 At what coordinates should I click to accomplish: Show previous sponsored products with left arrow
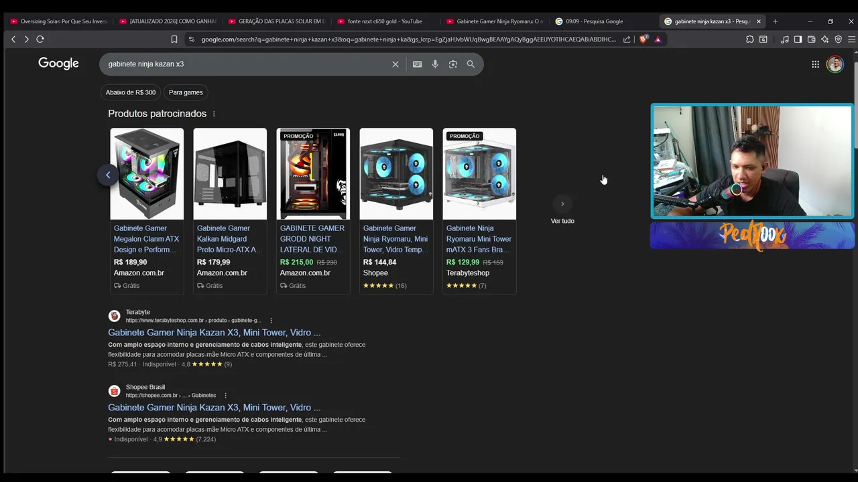click(x=108, y=175)
